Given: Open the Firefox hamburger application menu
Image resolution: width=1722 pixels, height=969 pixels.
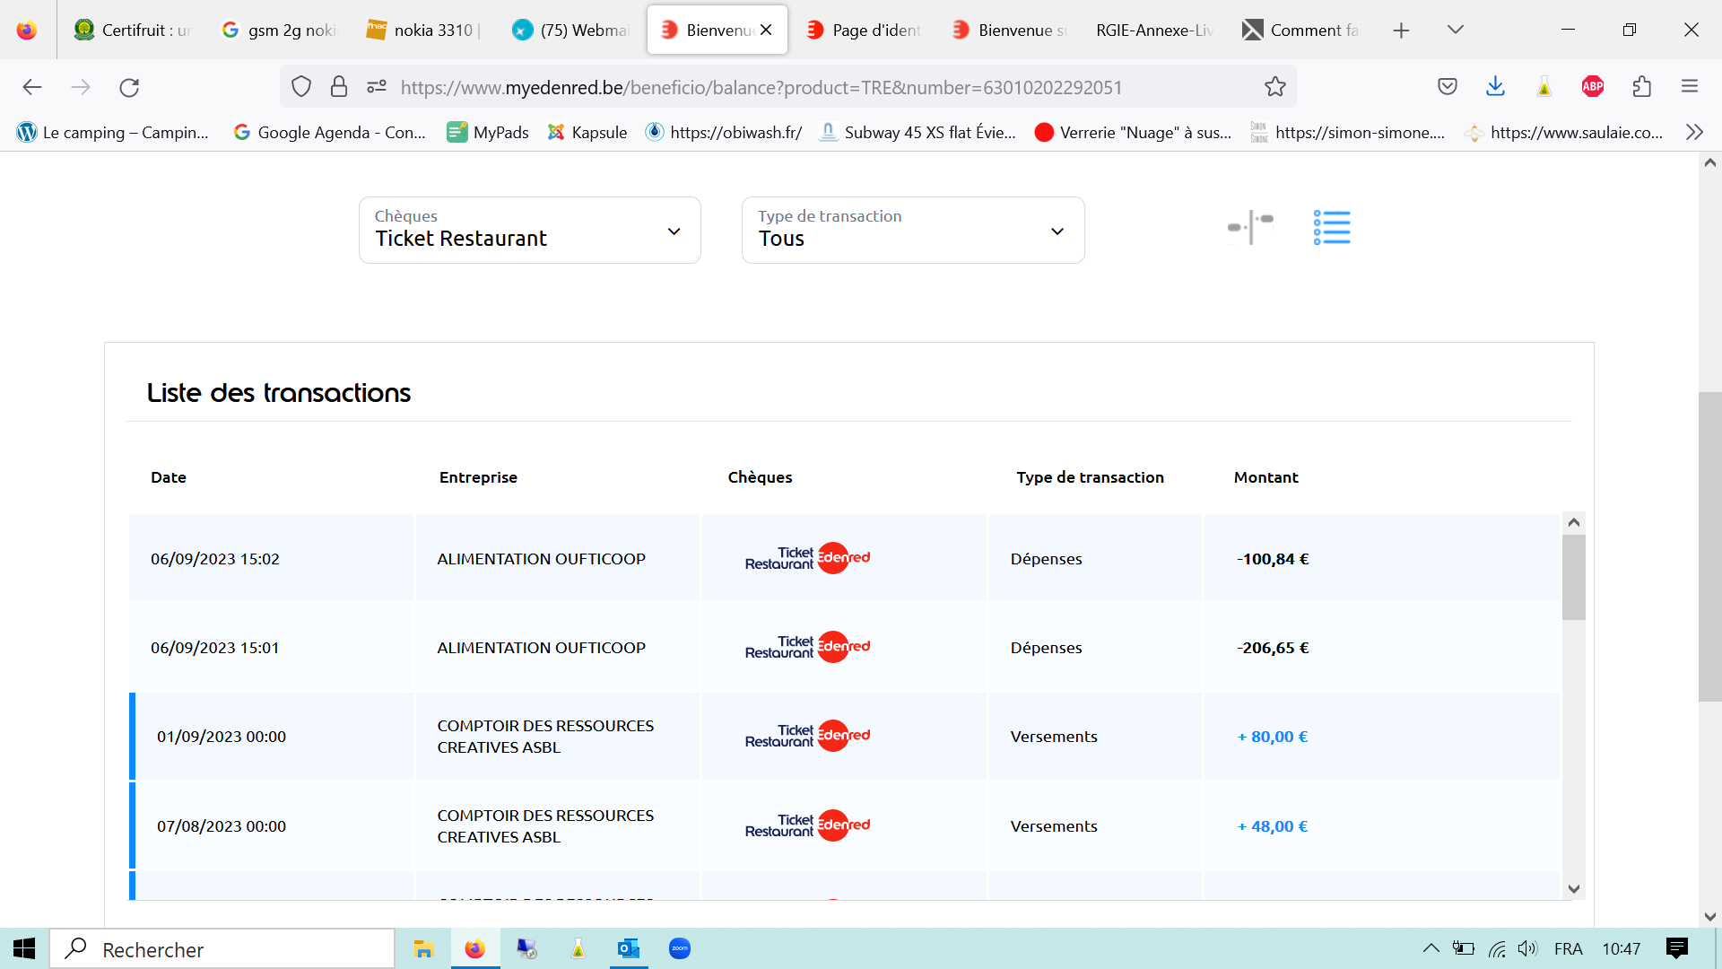Looking at the screenshot, I should pyautogui.click(x=1690, y=87).
